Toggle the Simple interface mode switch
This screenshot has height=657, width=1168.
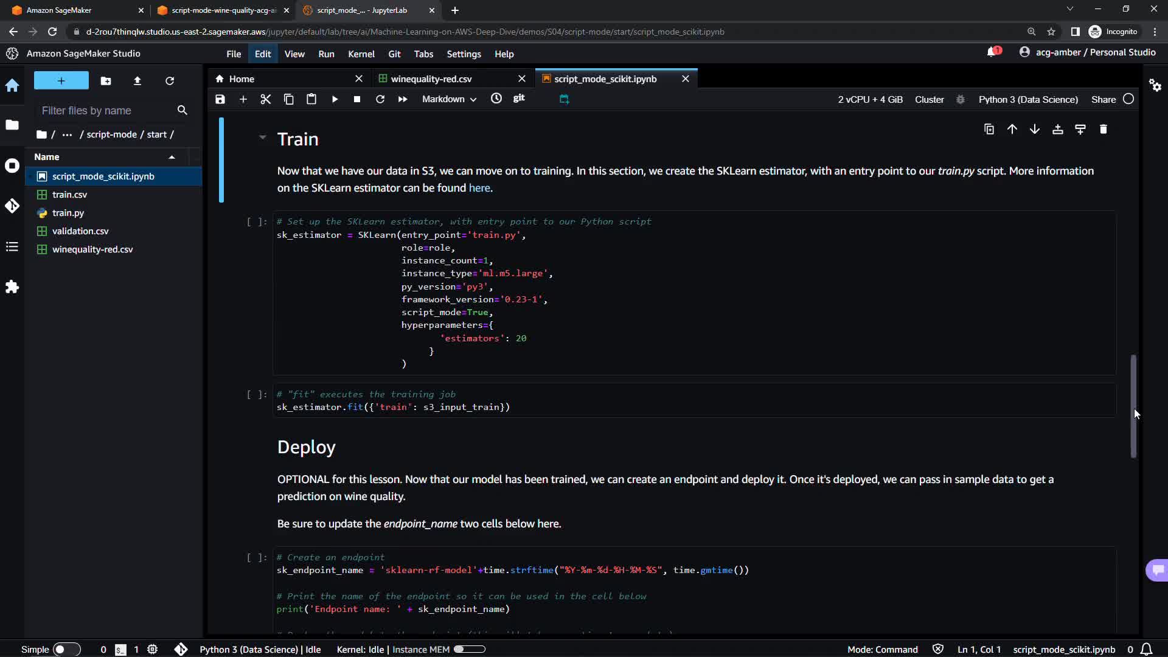66,649
